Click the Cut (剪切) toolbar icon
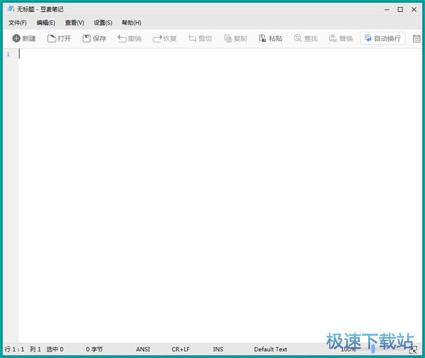Screen dimensions: 425x358 coord(193,39)
